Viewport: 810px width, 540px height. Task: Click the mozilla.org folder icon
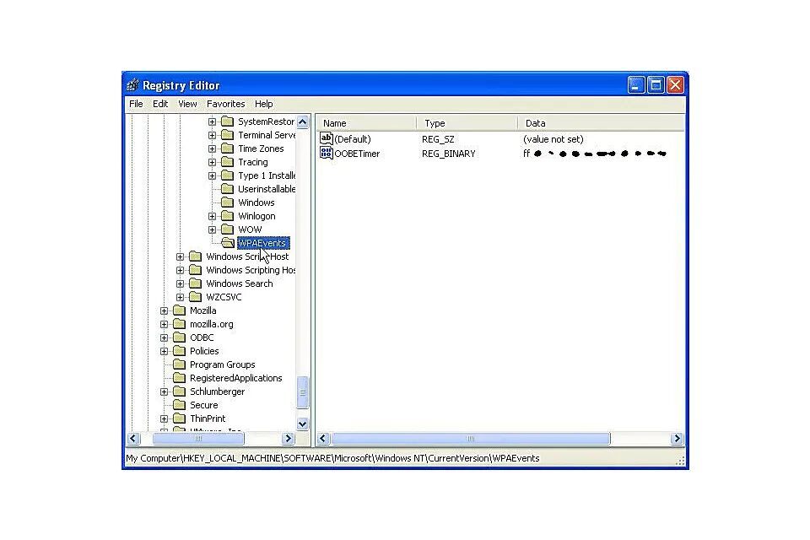[179, 323]
